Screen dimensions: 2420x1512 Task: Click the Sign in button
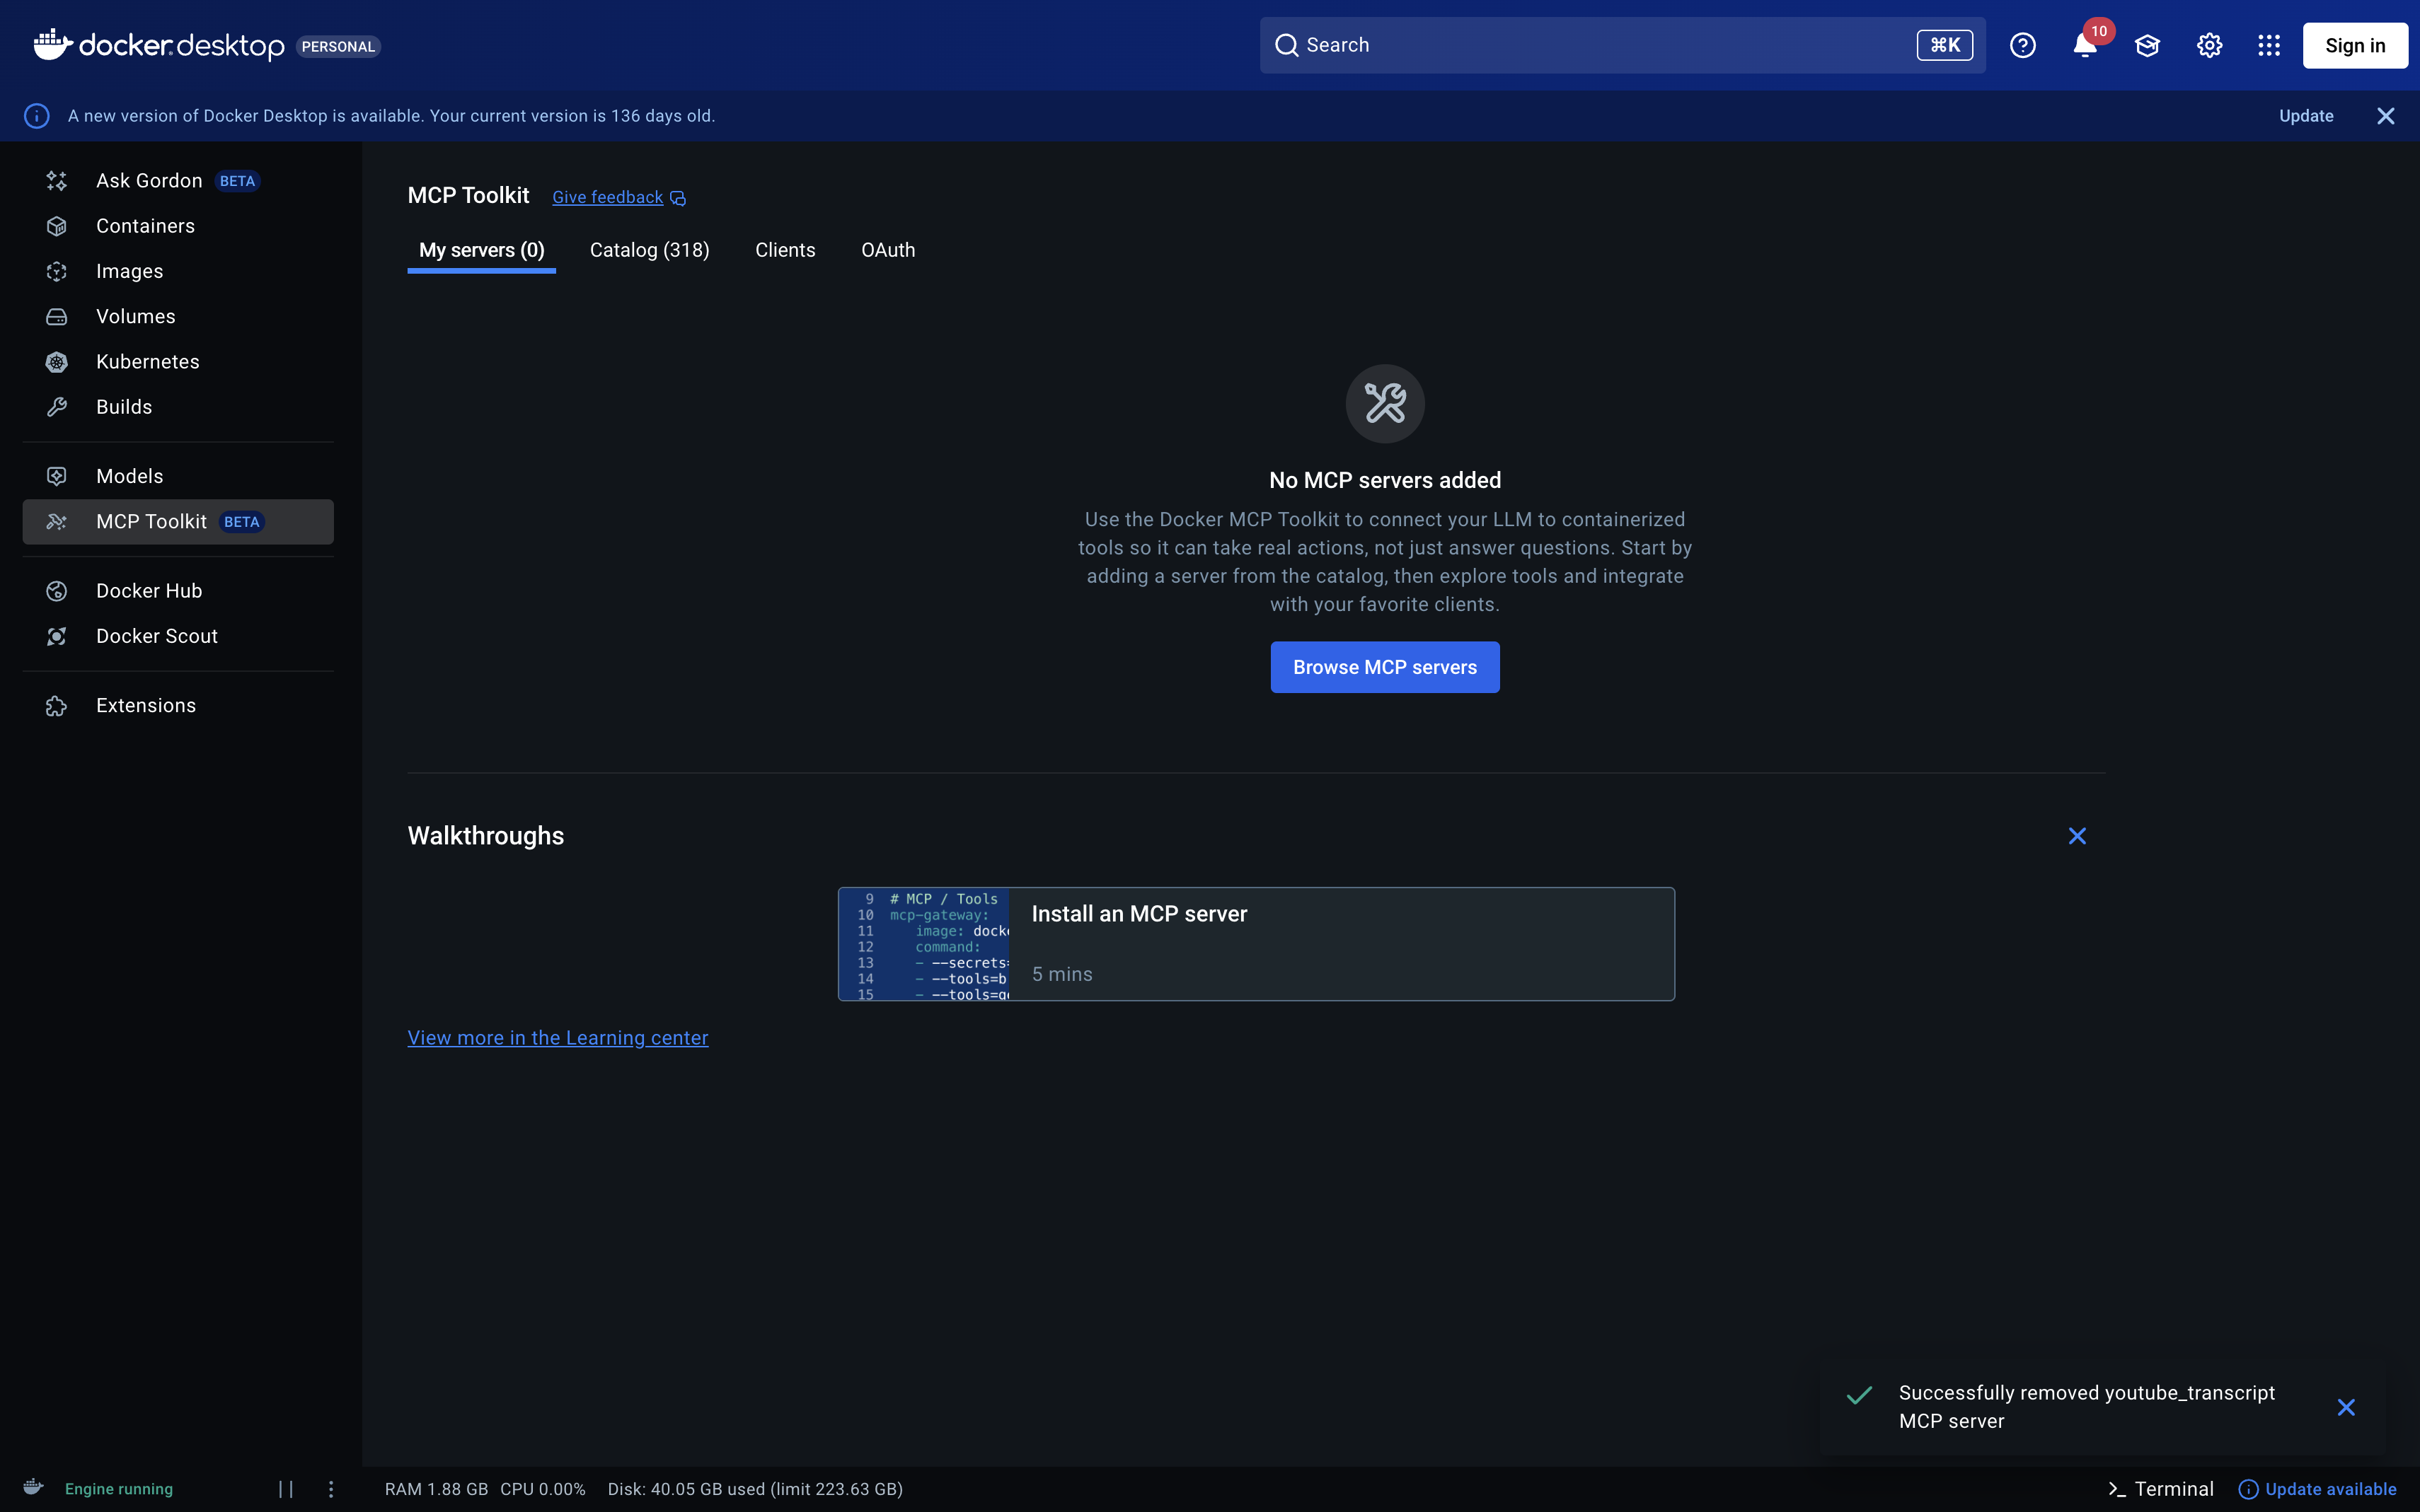point(2355,45)
